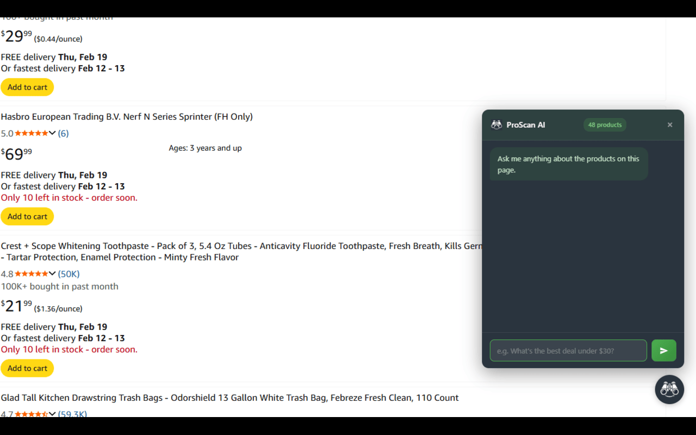The width and height of the screenshot is (696, 435).
Task: Expand rating dropdown for Glad trash bags 4.7
Action: [x=52, y=414]
